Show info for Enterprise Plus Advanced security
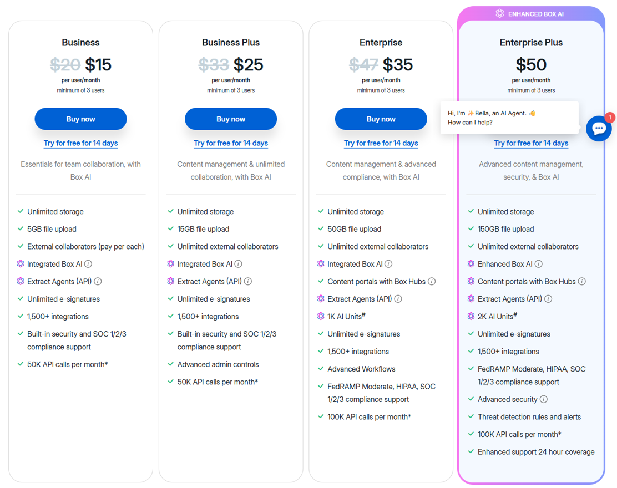The width and height of the screenshot is (617, 488). coord(544,399)
